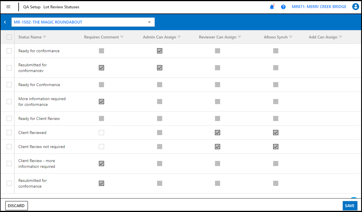Click the DISCARD button

pyautogui.click(x=16, y=206)
